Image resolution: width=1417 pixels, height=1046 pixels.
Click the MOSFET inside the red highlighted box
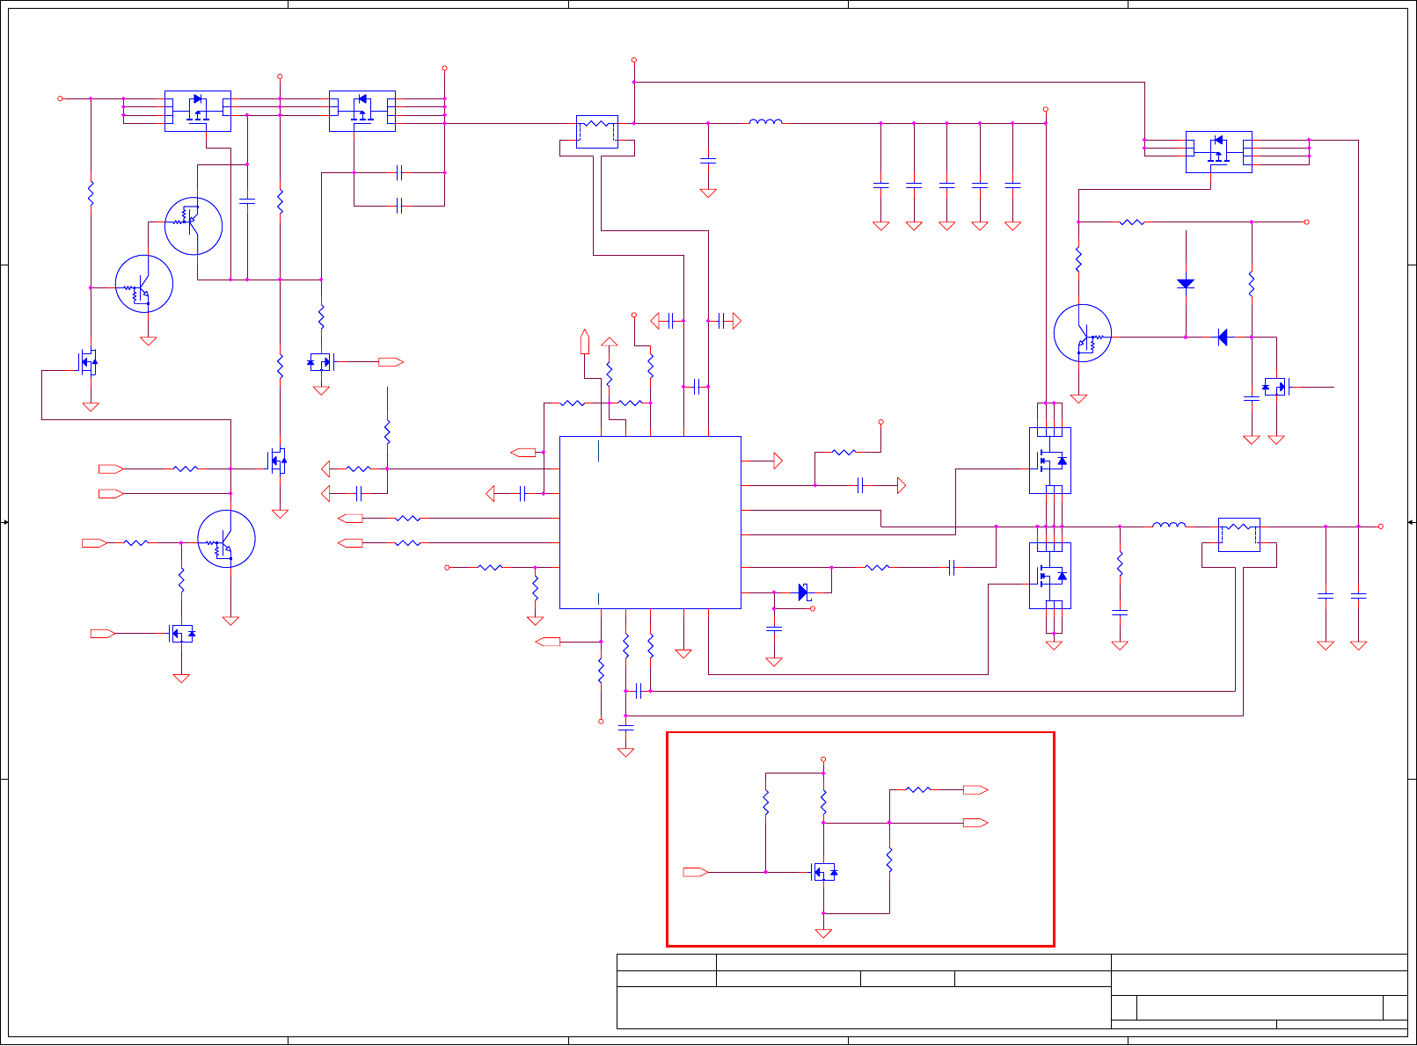(x=824, y=872)
